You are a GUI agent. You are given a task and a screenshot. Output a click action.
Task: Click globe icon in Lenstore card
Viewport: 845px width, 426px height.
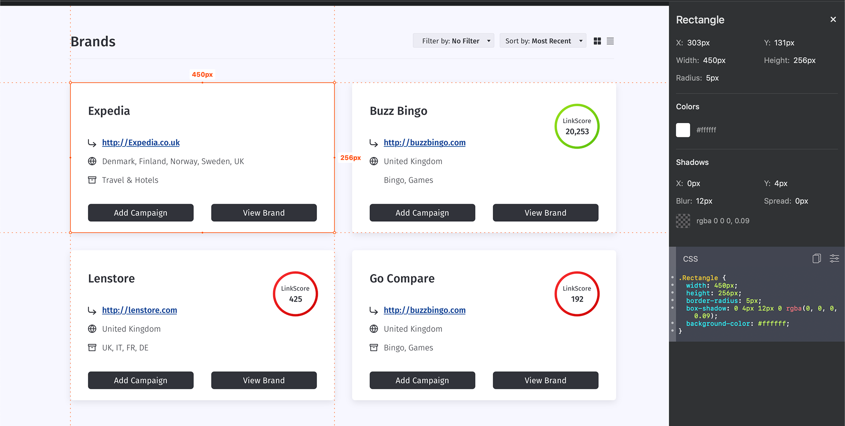[x=92, y=329]
